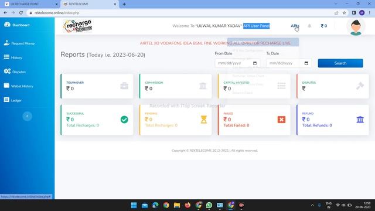Select the RZKTELECOME browser tab
The width and height of the screenshot is (375, 211).
pos(88,4)
